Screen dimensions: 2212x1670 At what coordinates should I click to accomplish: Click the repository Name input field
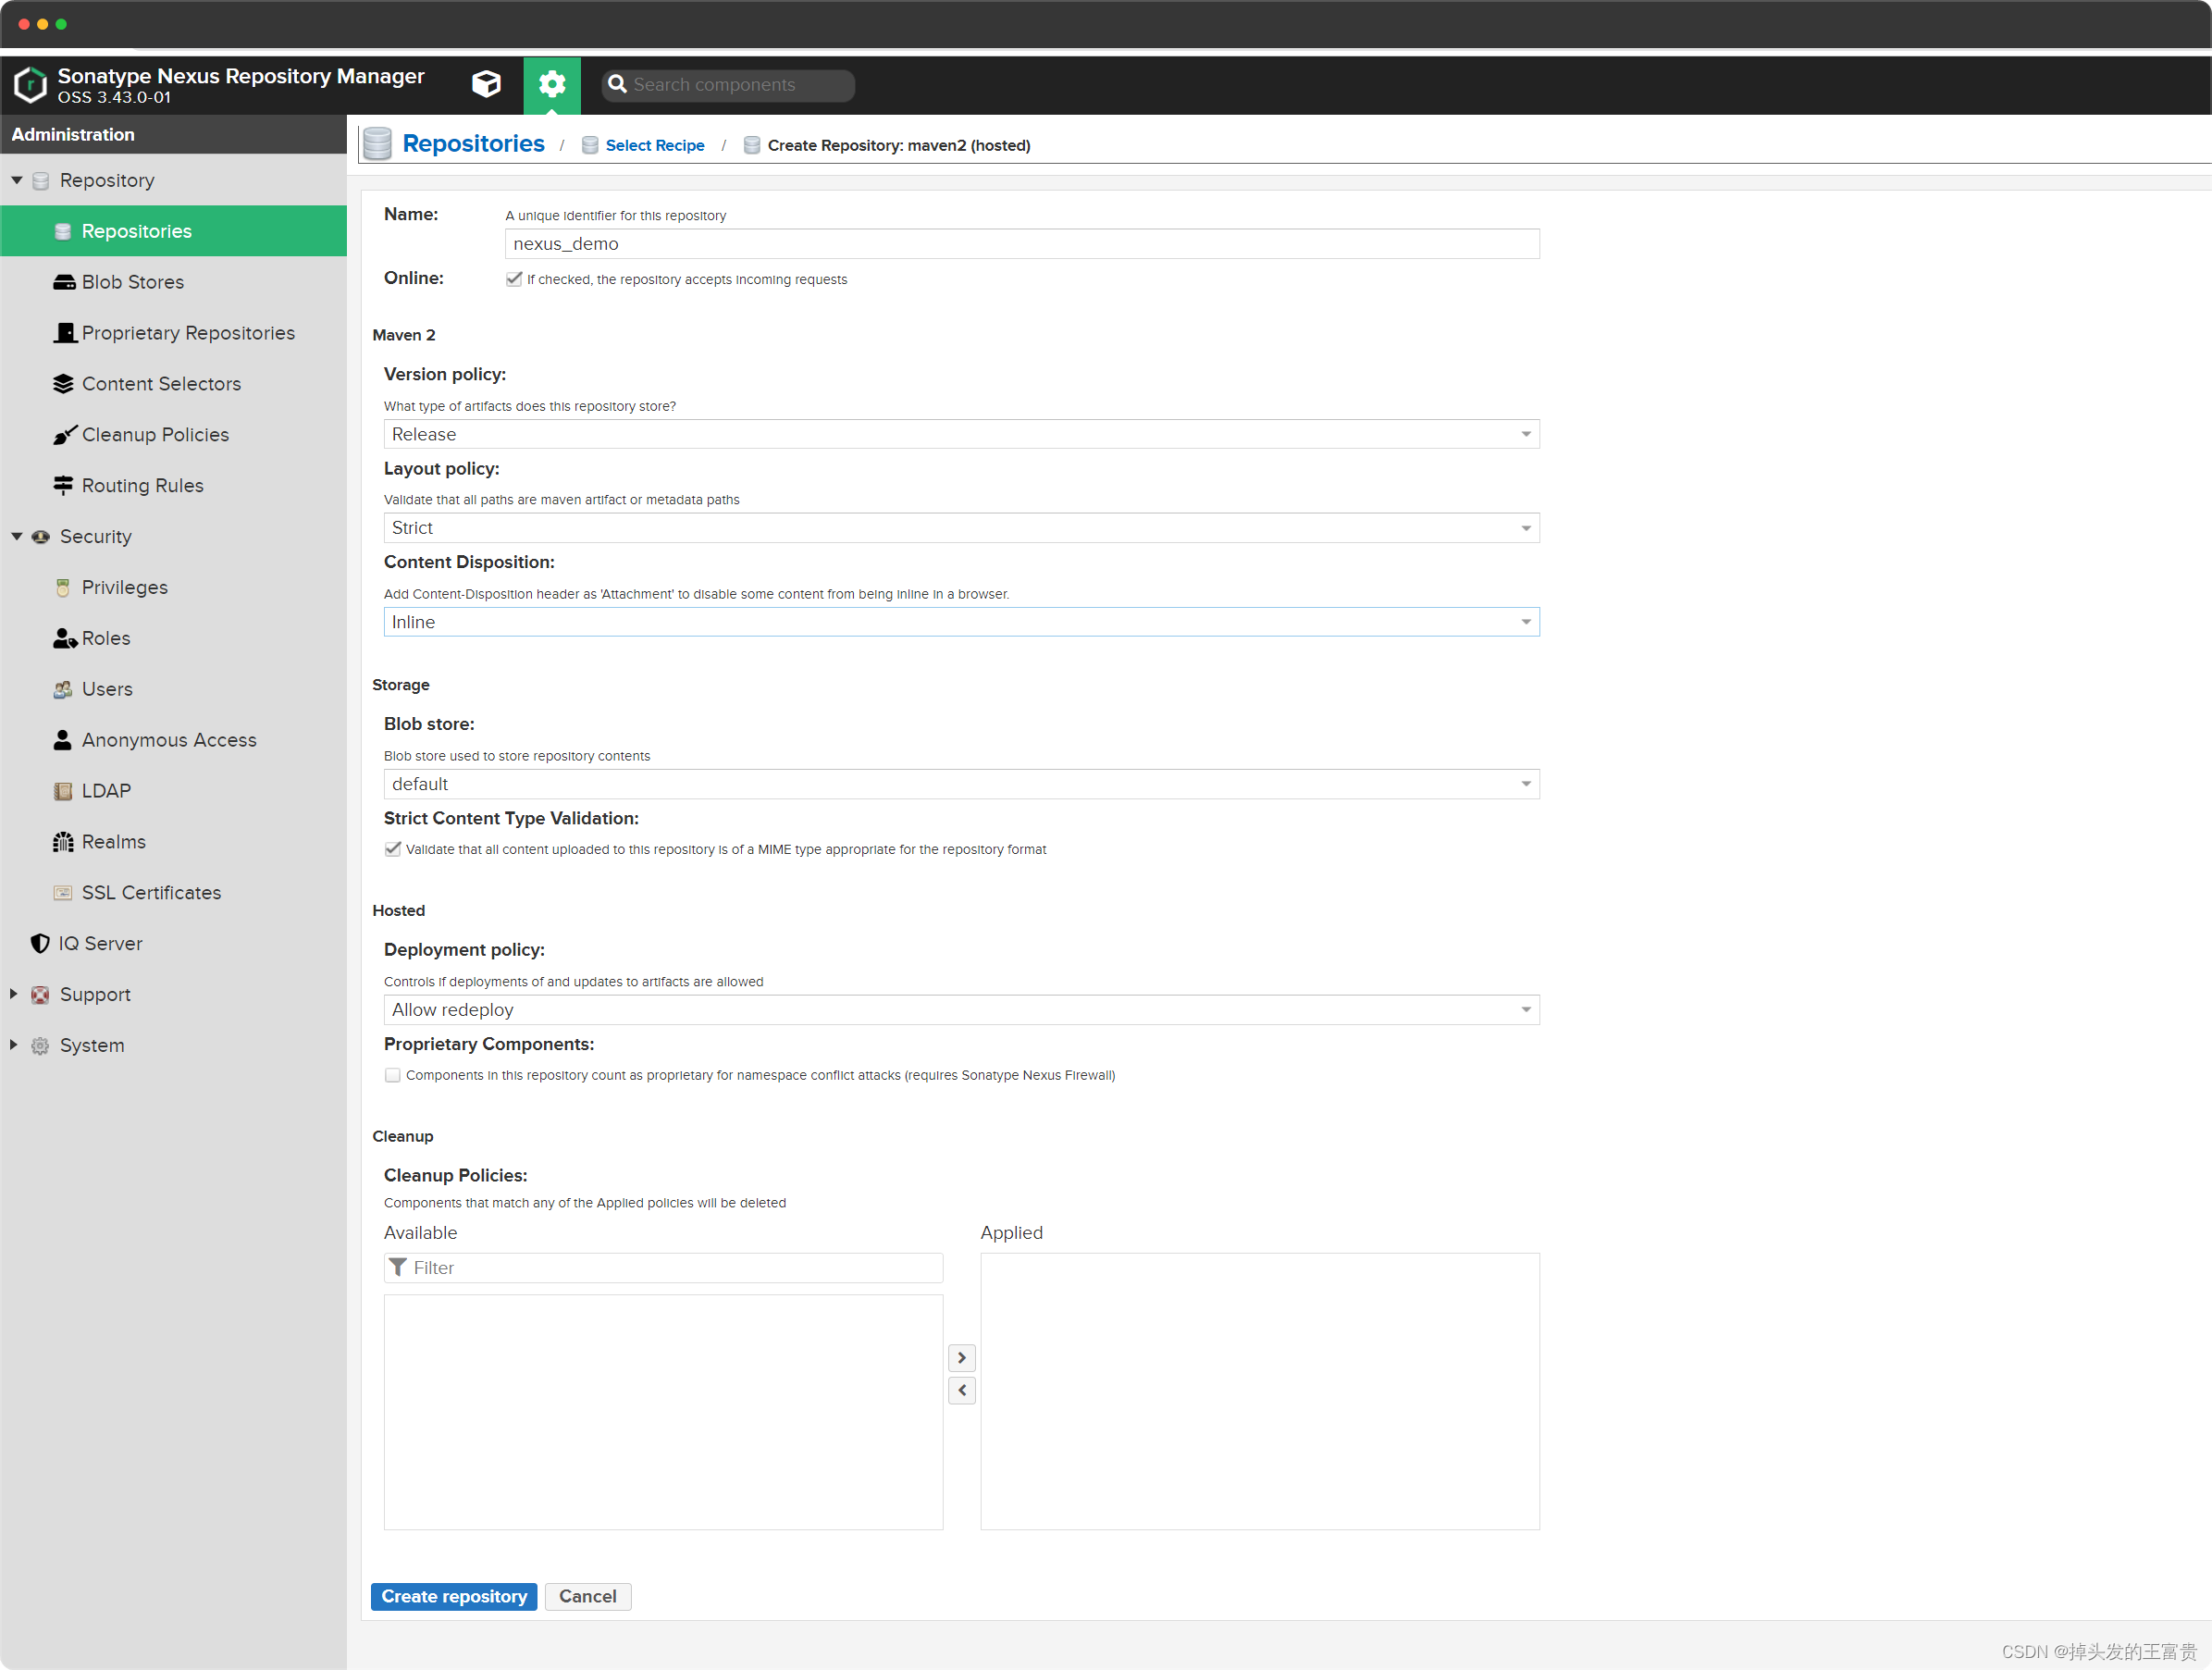pyautogui.click(x=1020, y=244)
